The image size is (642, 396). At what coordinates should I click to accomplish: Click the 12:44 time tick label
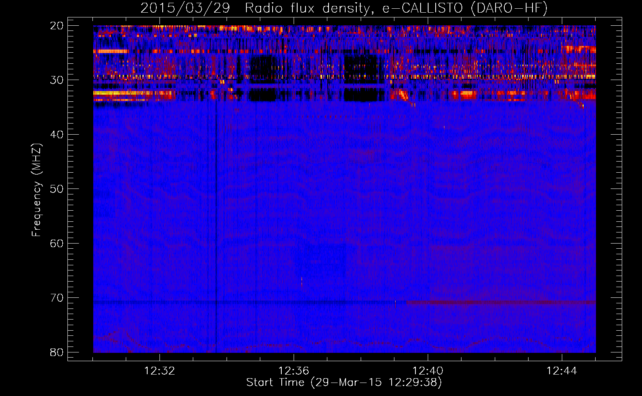[562, 371]
